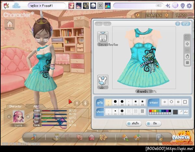Viewport: 195px width, 152px height.
Task: Select the horizontal lines pattern brush
Action: (x=142, y=112)
